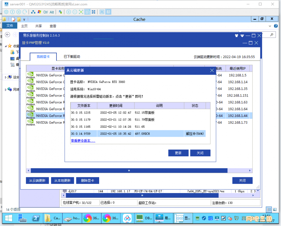Expand 网络 network tree node
The height and width of the screenshot is (226, 281).
(x=6, y=89)
